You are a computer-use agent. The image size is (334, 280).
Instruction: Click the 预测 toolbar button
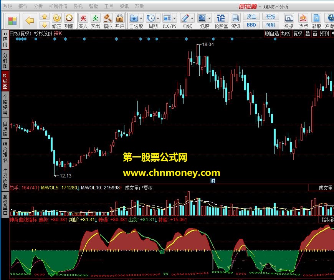pos(271,25)
